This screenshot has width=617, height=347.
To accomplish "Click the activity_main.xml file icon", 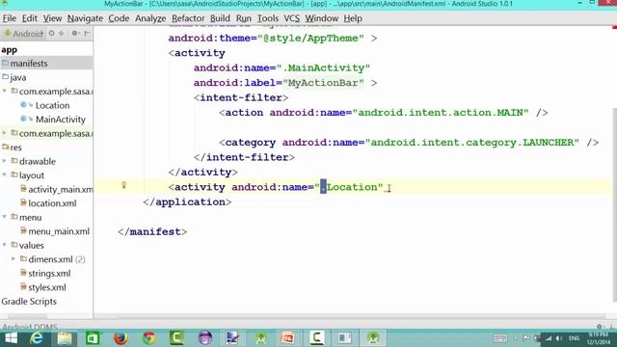I will pos(23,189).
